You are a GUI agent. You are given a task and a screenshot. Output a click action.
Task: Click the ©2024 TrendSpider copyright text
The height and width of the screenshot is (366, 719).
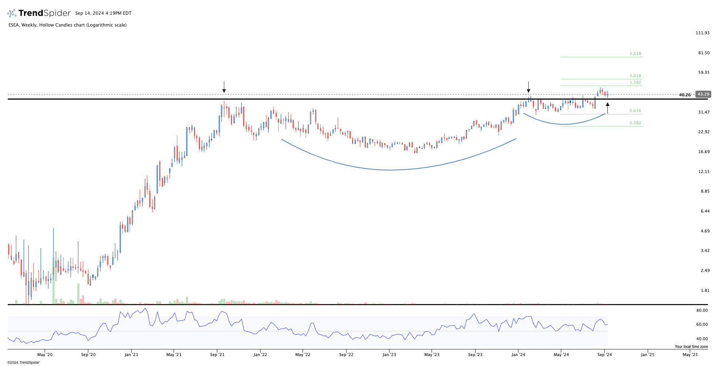[23, 362]
